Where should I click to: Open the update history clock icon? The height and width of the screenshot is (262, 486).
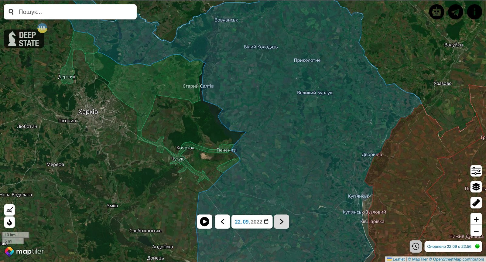click(415, 246)
